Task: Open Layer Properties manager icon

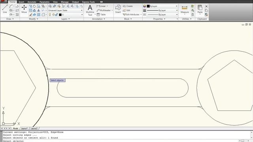Action: pos(50,6)
